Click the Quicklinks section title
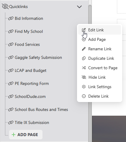 (18, 7)
